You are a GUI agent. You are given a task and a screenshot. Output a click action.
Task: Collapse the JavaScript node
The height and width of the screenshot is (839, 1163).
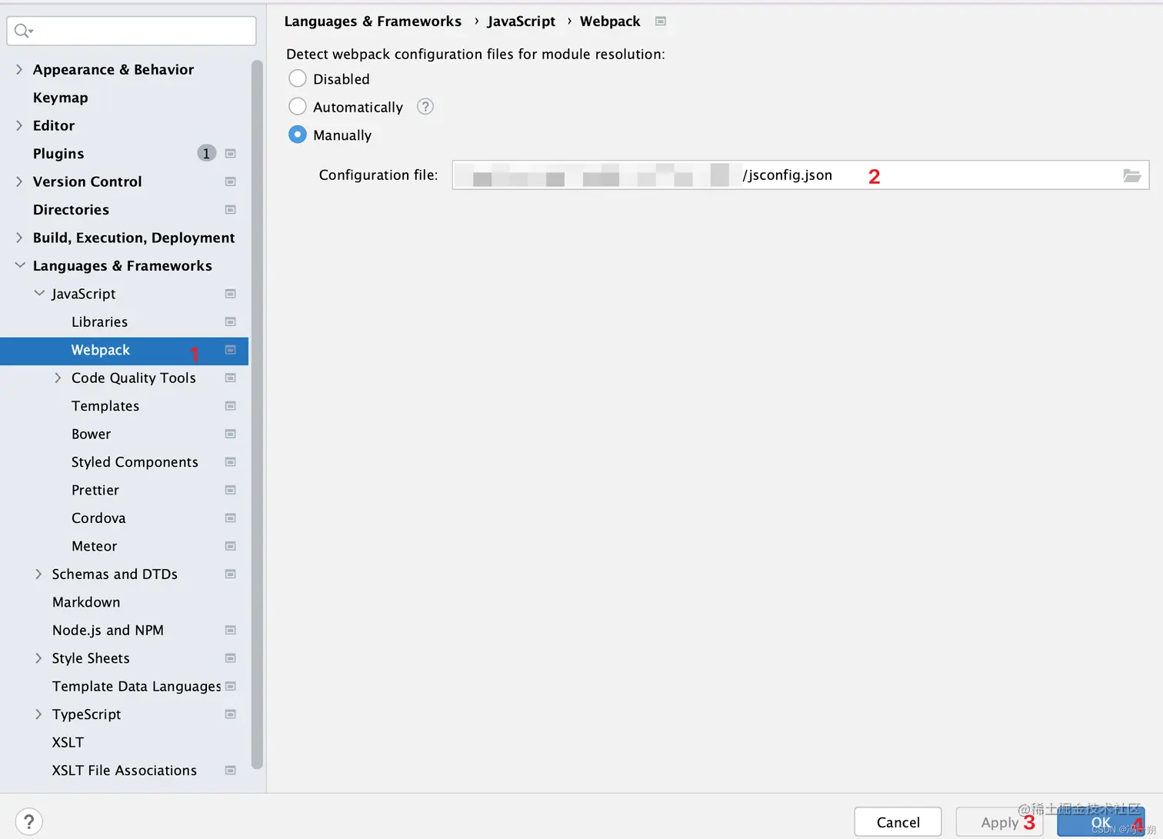click(39, 294)
